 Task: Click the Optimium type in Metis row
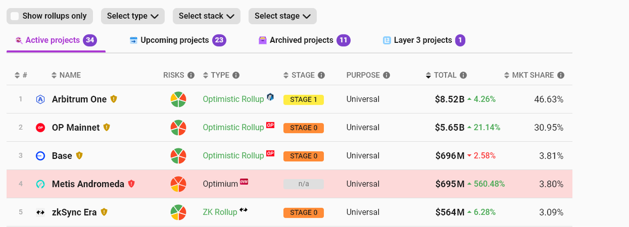(x=220, y=184)
